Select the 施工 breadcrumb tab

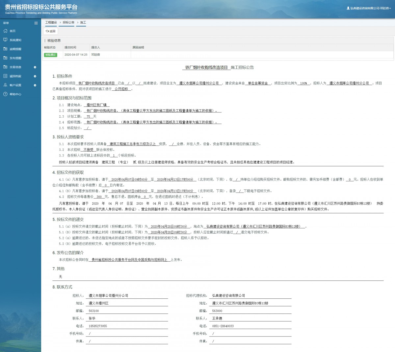83,22
